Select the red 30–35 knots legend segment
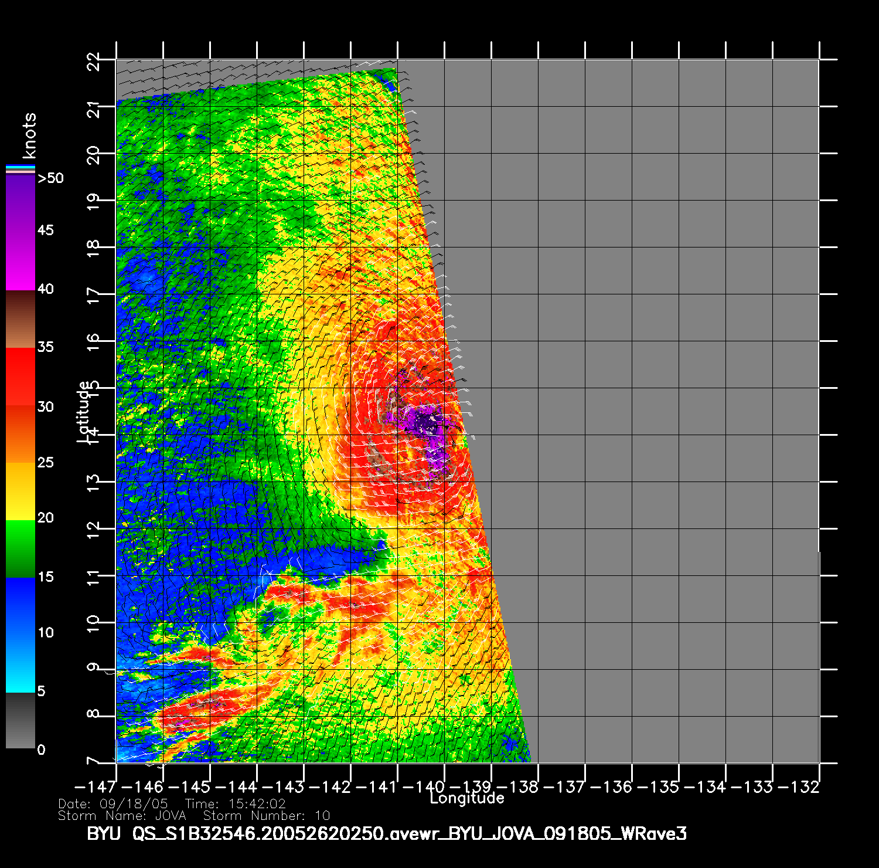 click(x=21, y=377)
